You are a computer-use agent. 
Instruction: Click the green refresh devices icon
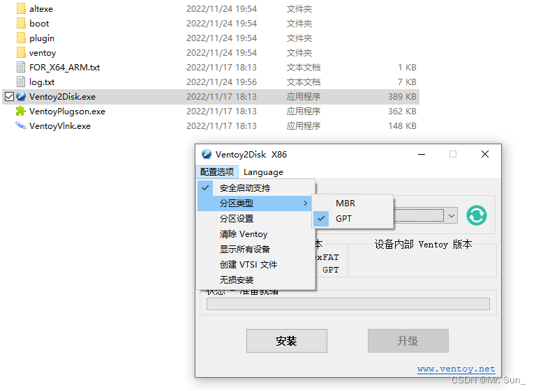pos(477,215)
